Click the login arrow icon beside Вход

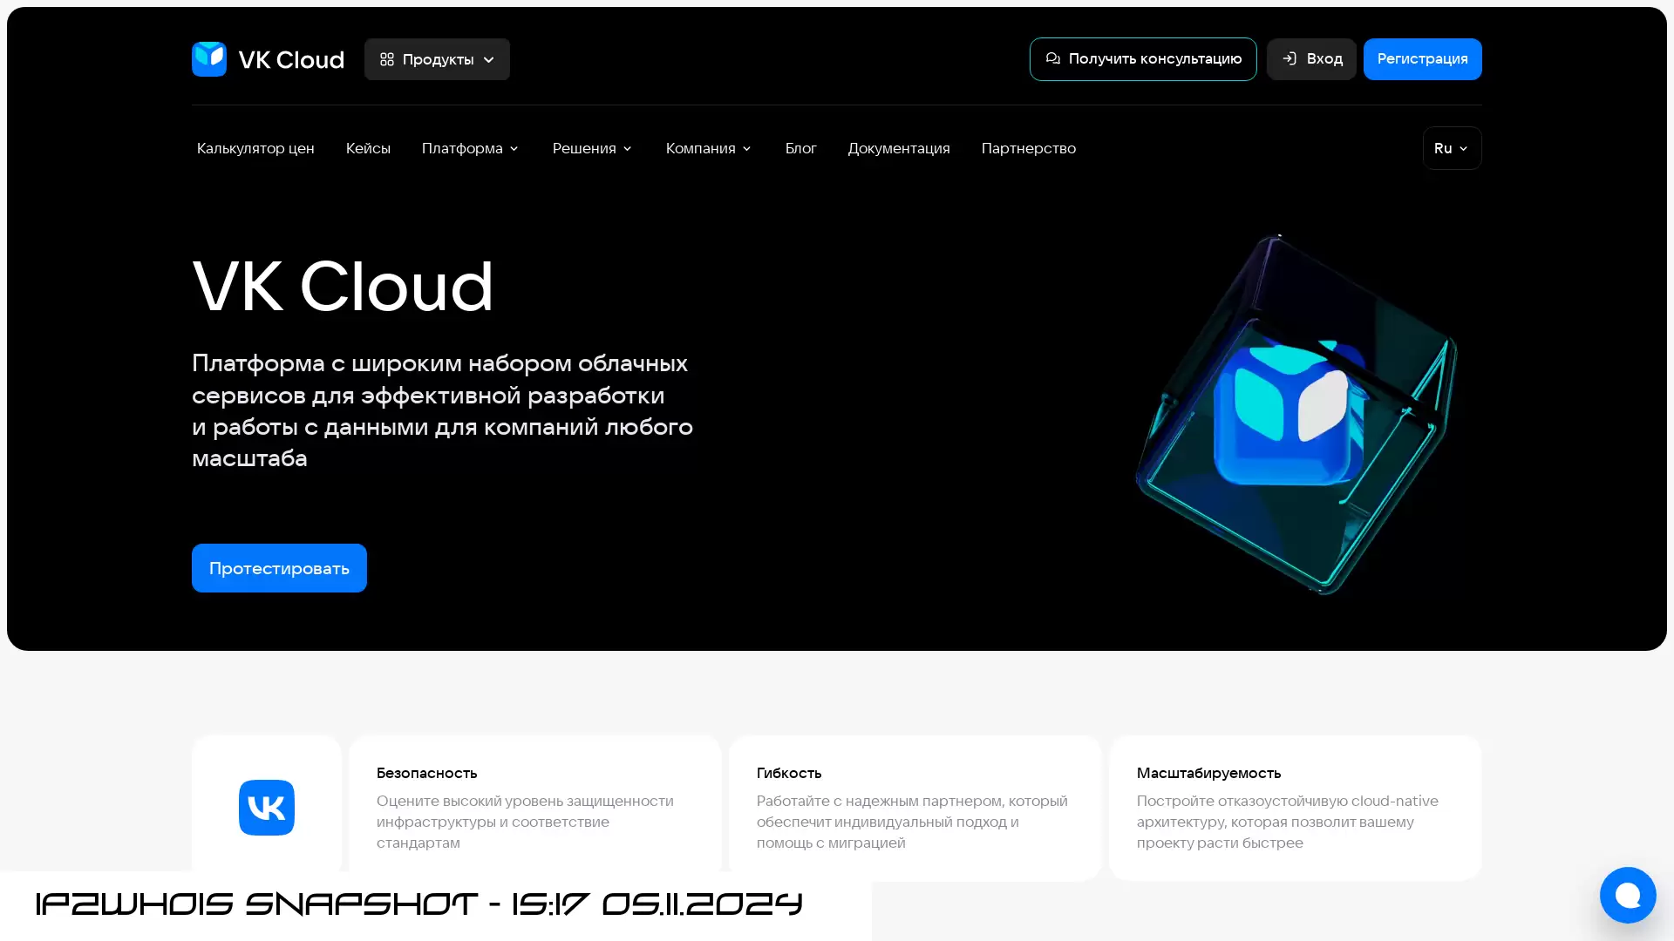[x=1290, y=58]
